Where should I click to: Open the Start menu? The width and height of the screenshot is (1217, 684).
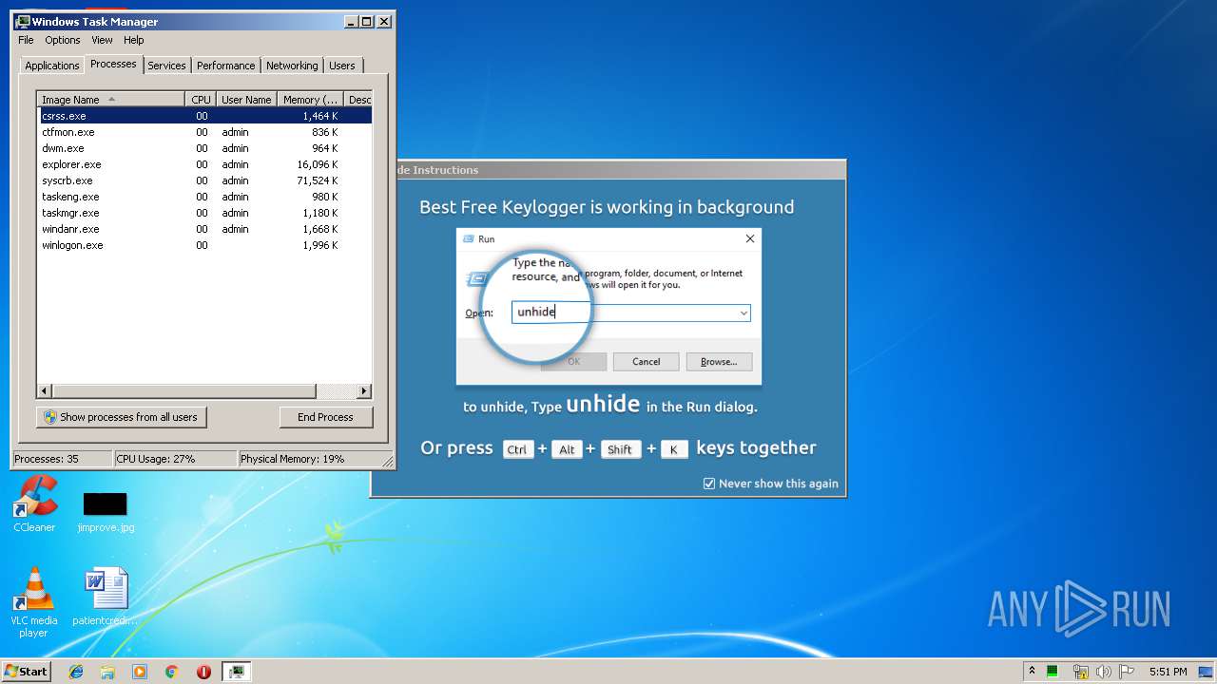click(x=26, y=672)
